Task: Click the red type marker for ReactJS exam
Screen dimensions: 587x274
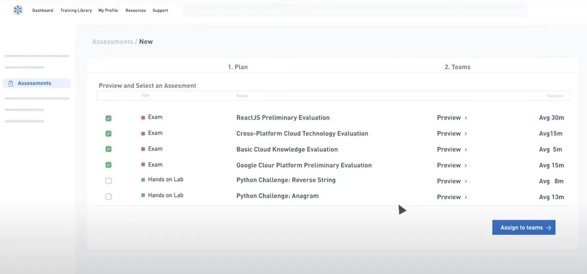Action: coord(143,118)
